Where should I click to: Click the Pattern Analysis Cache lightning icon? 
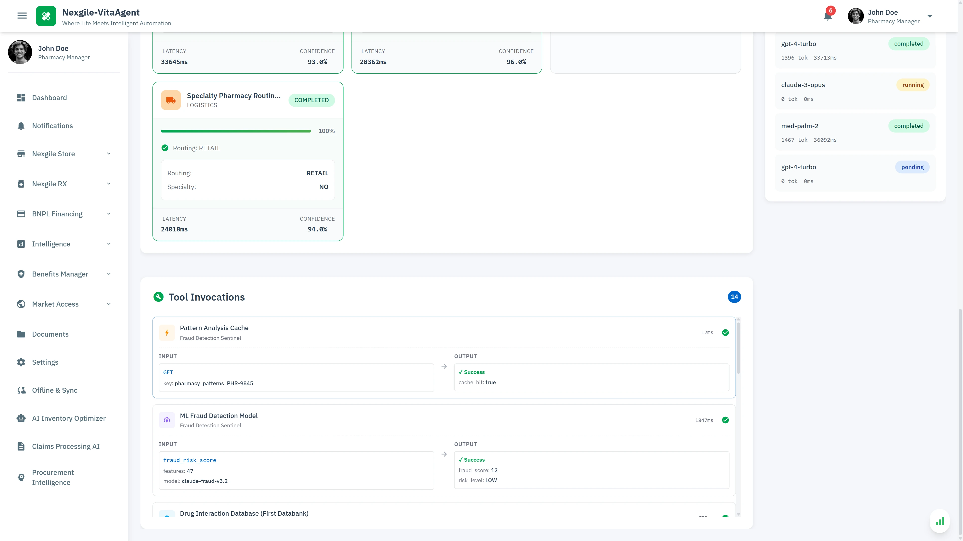click(167, 333)
